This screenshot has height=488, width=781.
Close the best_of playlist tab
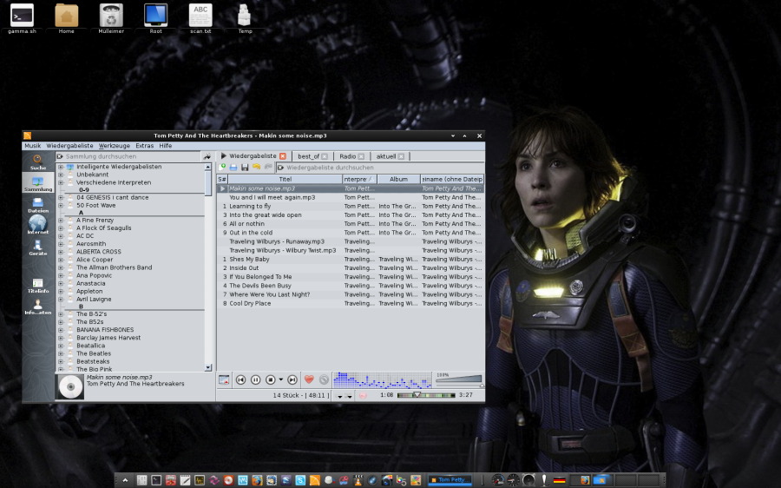point(325,156)
